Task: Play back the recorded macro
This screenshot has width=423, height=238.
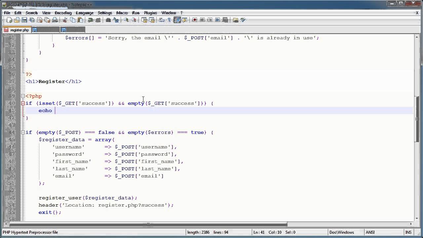Action: click(x=210, y=20)
